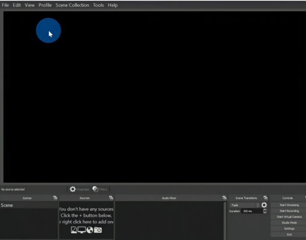306x240 pixels.
Task: Open the View menu
Action: (30, 5)
